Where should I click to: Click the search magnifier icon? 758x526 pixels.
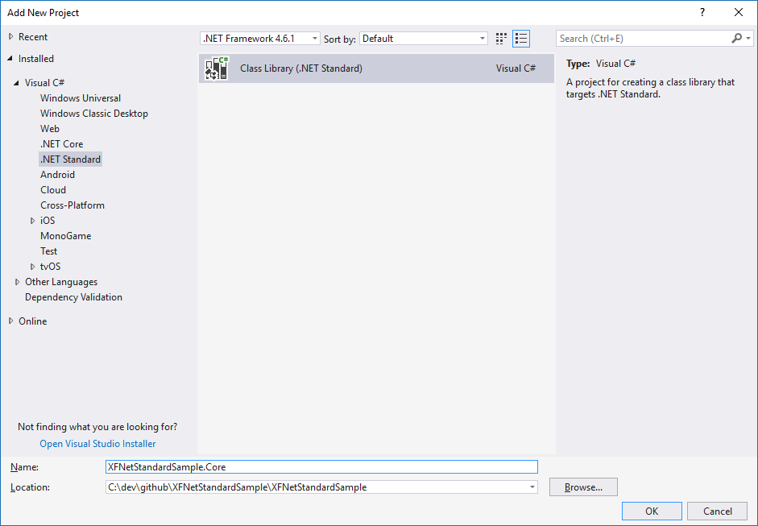pos(736,39)
